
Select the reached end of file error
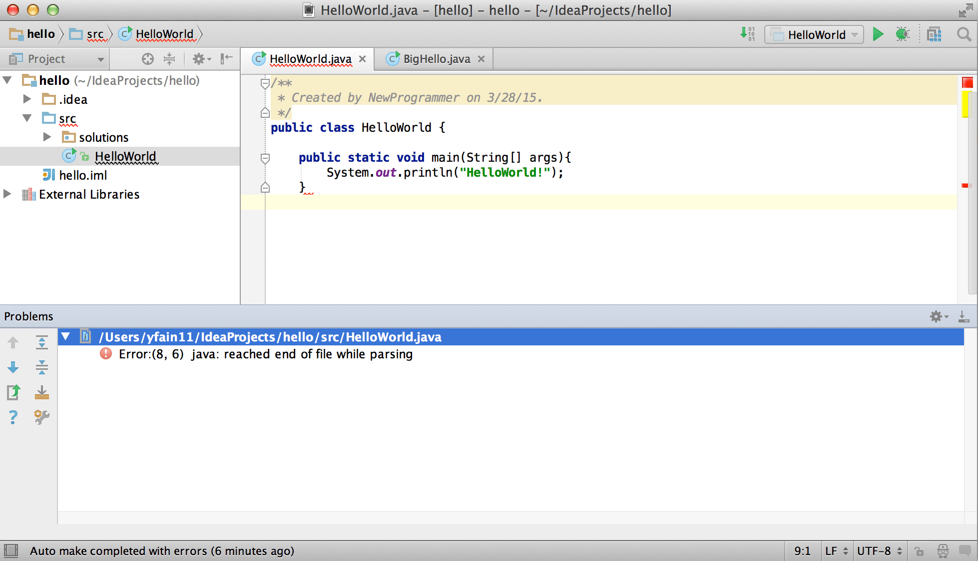(265, 354)
